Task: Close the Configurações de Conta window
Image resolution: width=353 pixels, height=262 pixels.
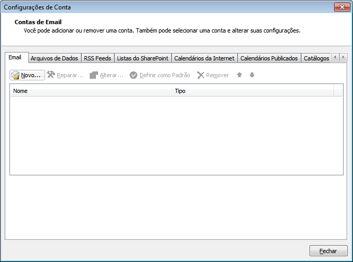Action: point(328,251)
